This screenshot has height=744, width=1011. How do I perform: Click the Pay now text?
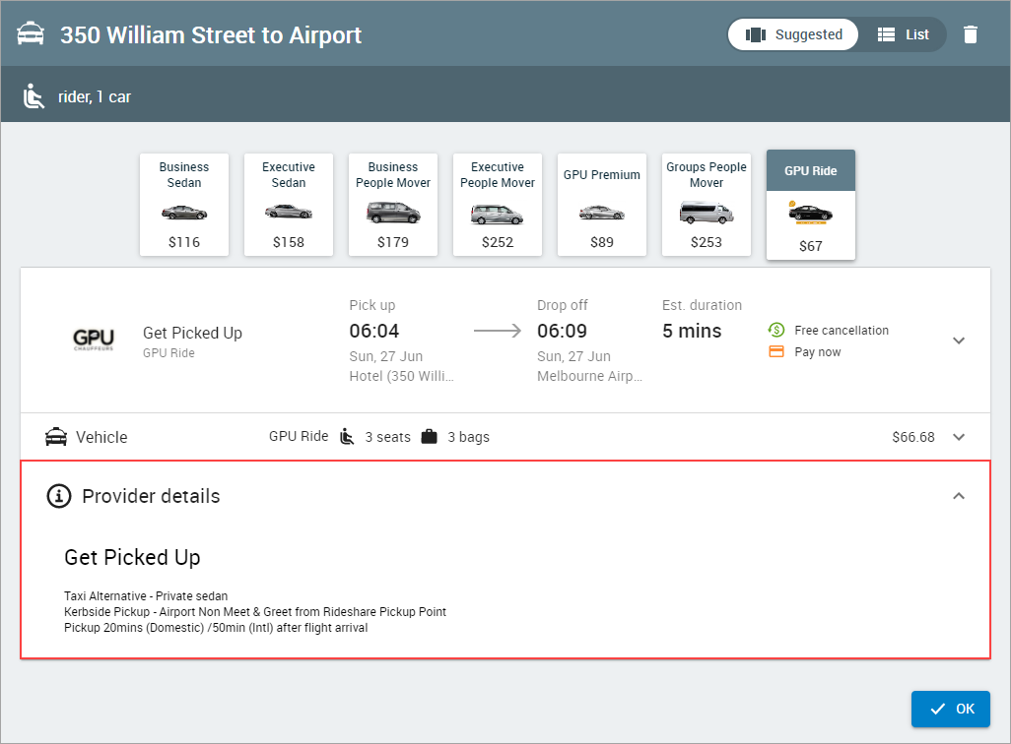(818, 352)
